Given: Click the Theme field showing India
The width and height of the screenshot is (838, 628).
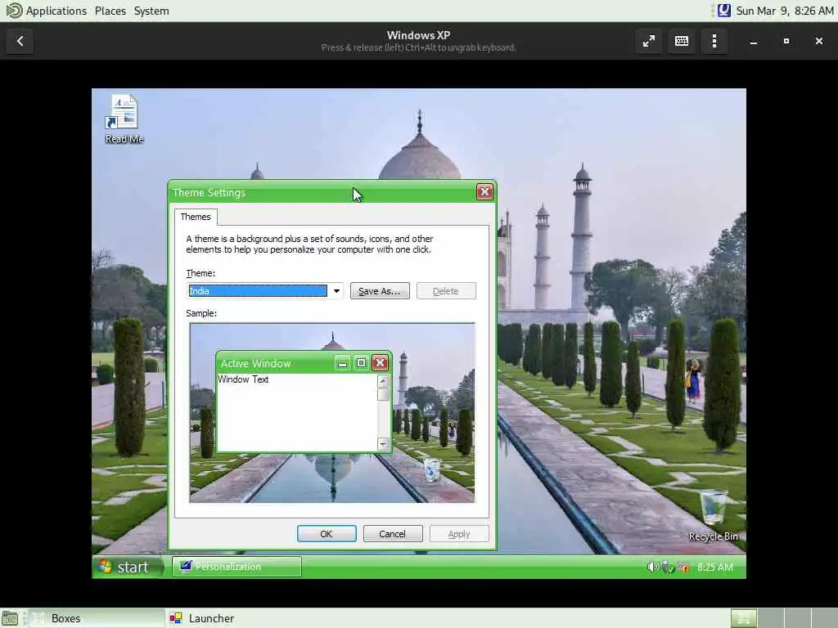Looking at the screenshot, I should [258, 291].
